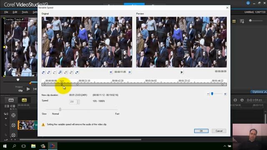The height and width of the screenshot is (150, 267).
Task: Select the overlay clip thumbnail on timeline
Action: coord(28,125)
